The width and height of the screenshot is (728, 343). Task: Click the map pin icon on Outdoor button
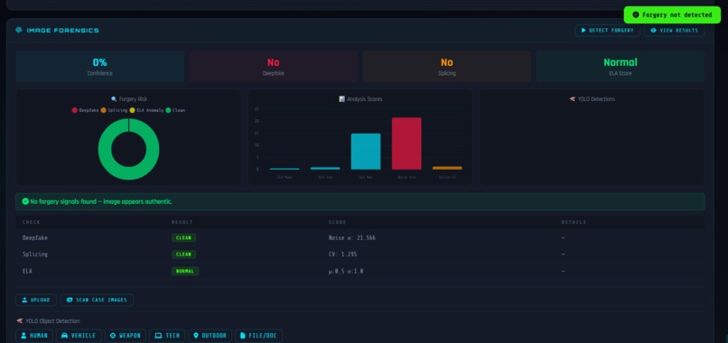pos(196,336)
